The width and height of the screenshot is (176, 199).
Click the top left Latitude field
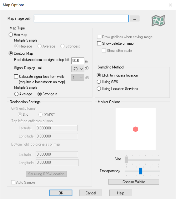click(57, 128)
